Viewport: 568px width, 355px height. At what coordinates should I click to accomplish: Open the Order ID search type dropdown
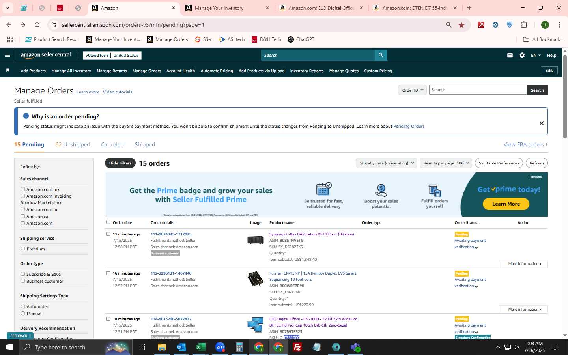click(x=412, y=90)
